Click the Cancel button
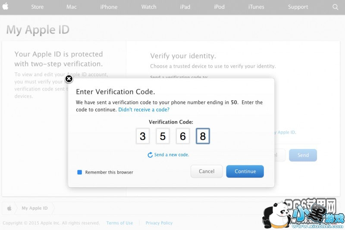345x230 pixels. [207, 171]
